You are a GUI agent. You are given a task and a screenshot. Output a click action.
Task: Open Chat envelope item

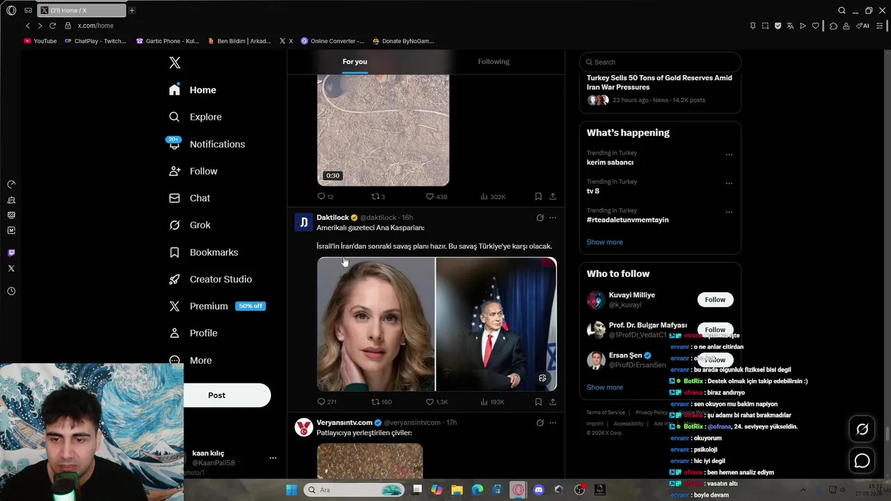pos(189,198)
